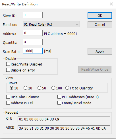Open the Function dropdown list
Viewport: 116px width, 139px height.
click(x=51, y=24)
